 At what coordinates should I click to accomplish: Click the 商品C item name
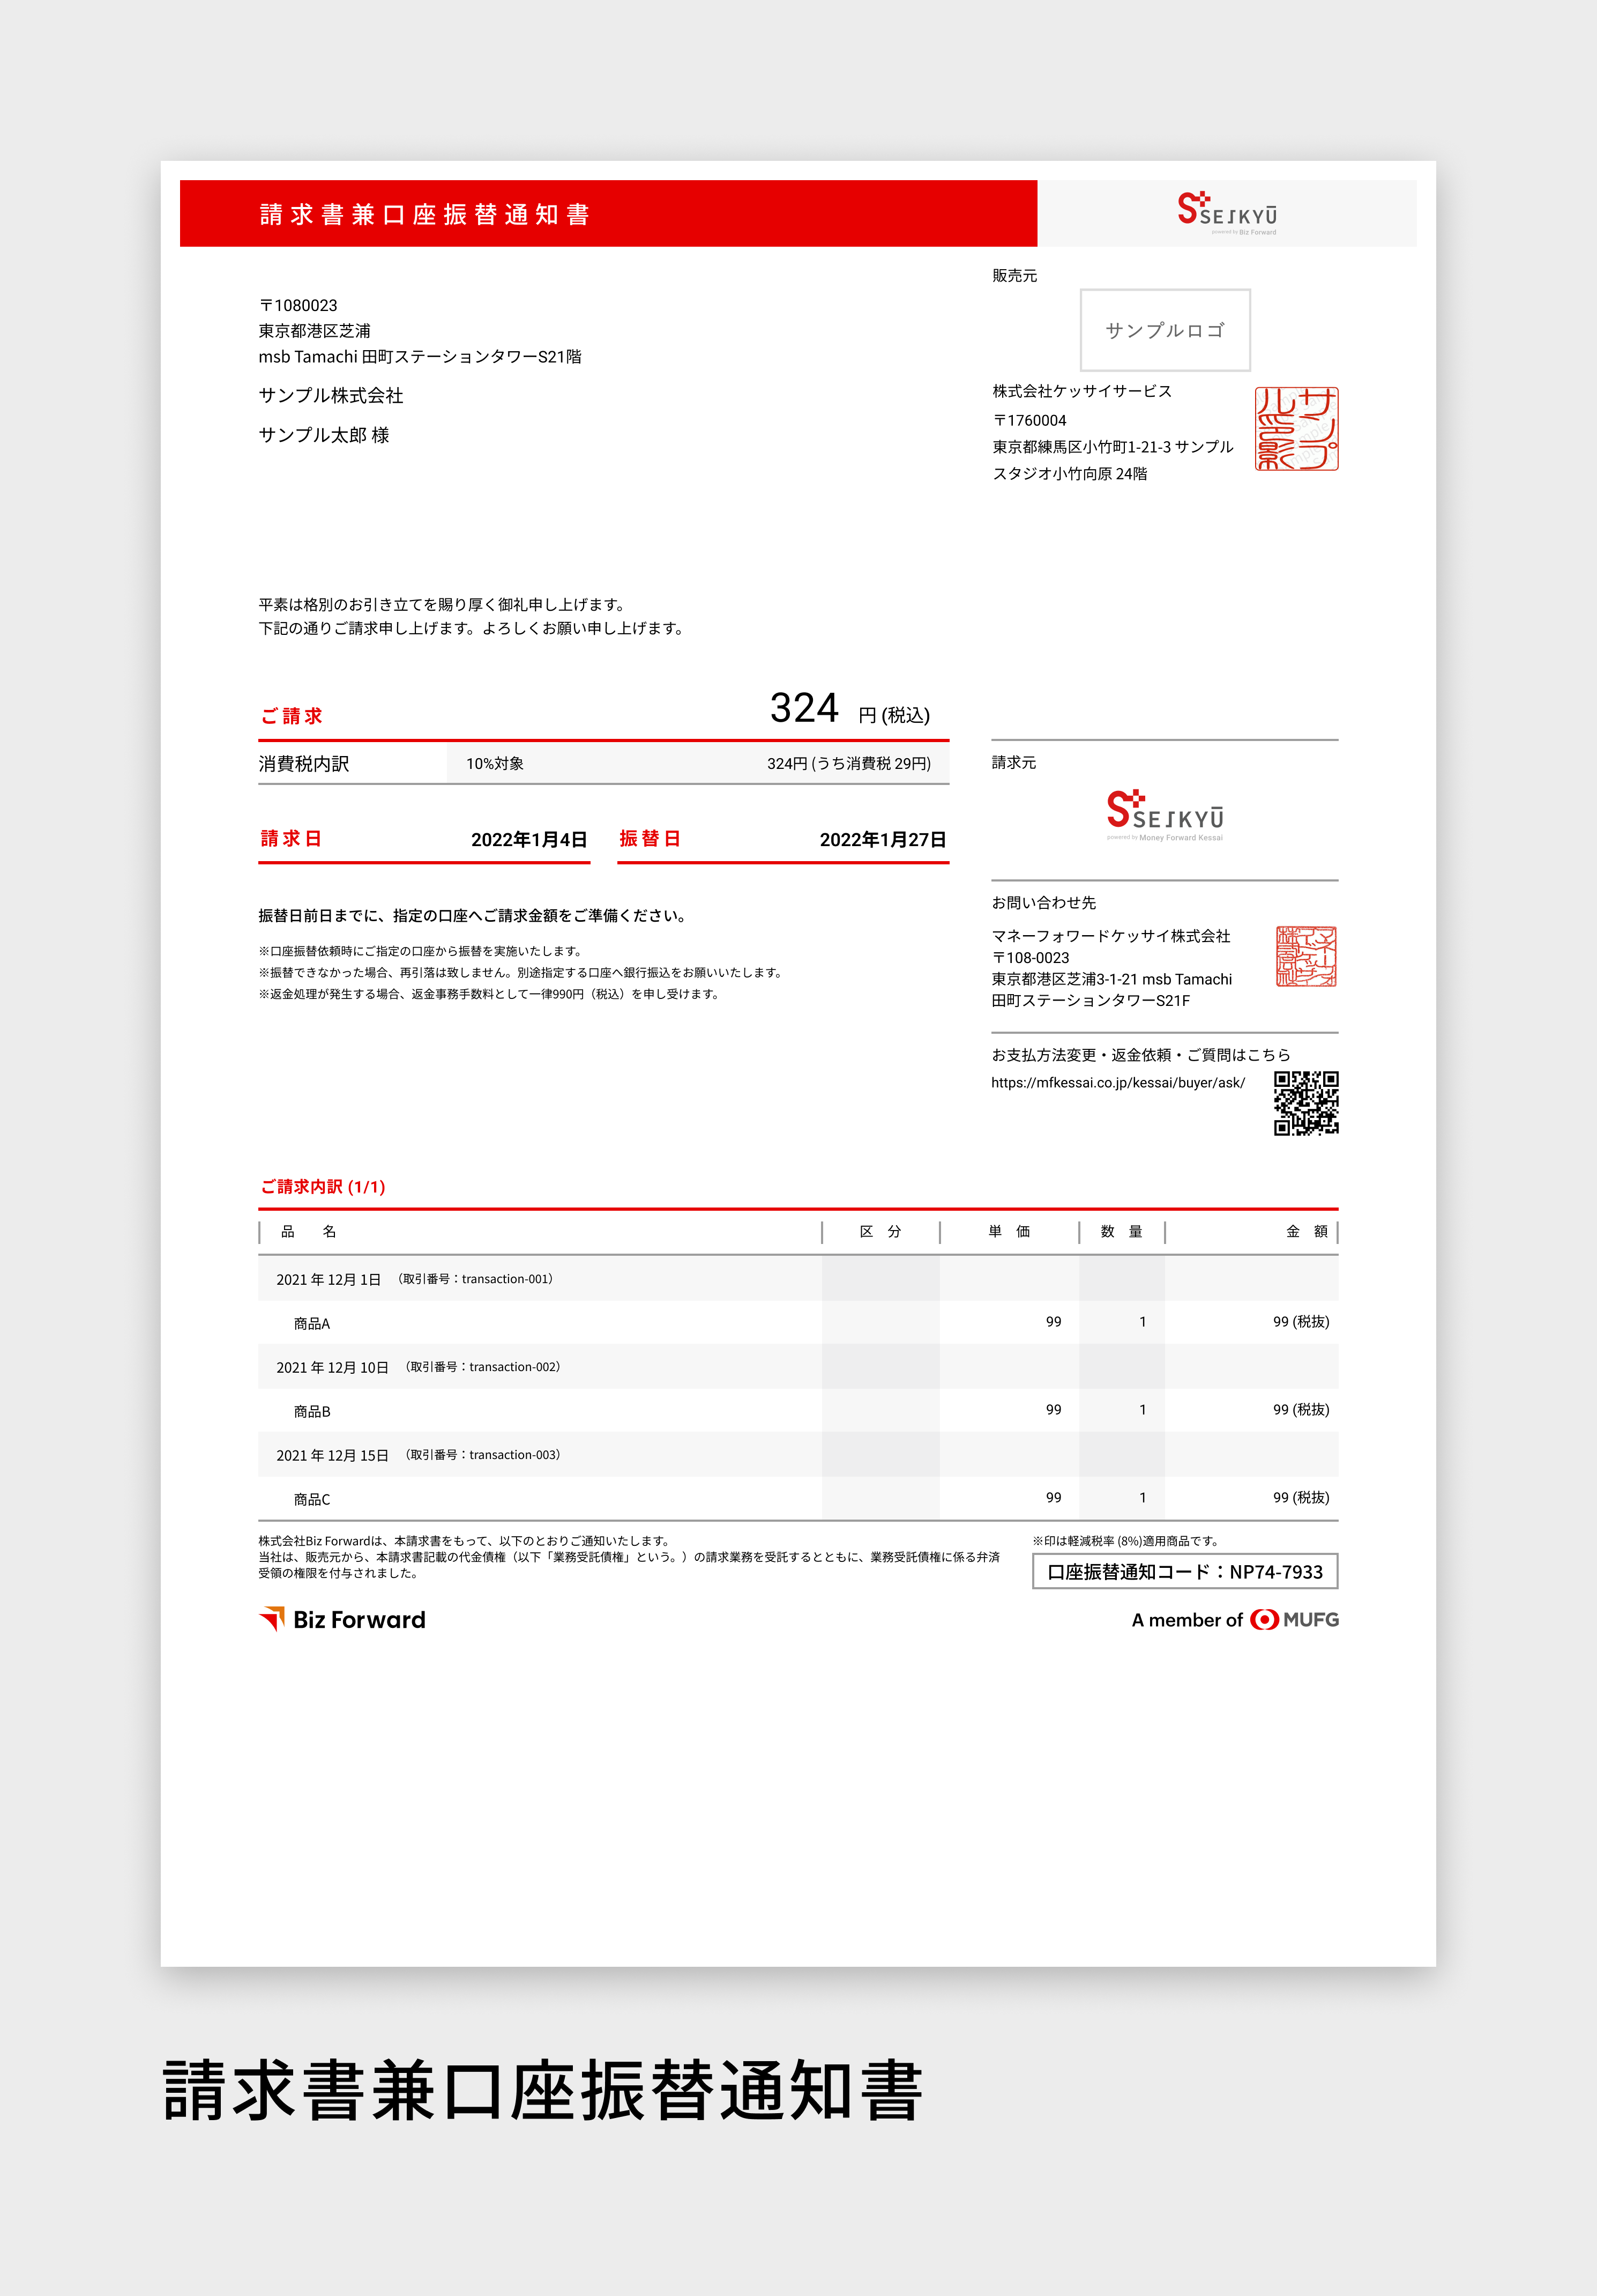[x=312, y=1500]
